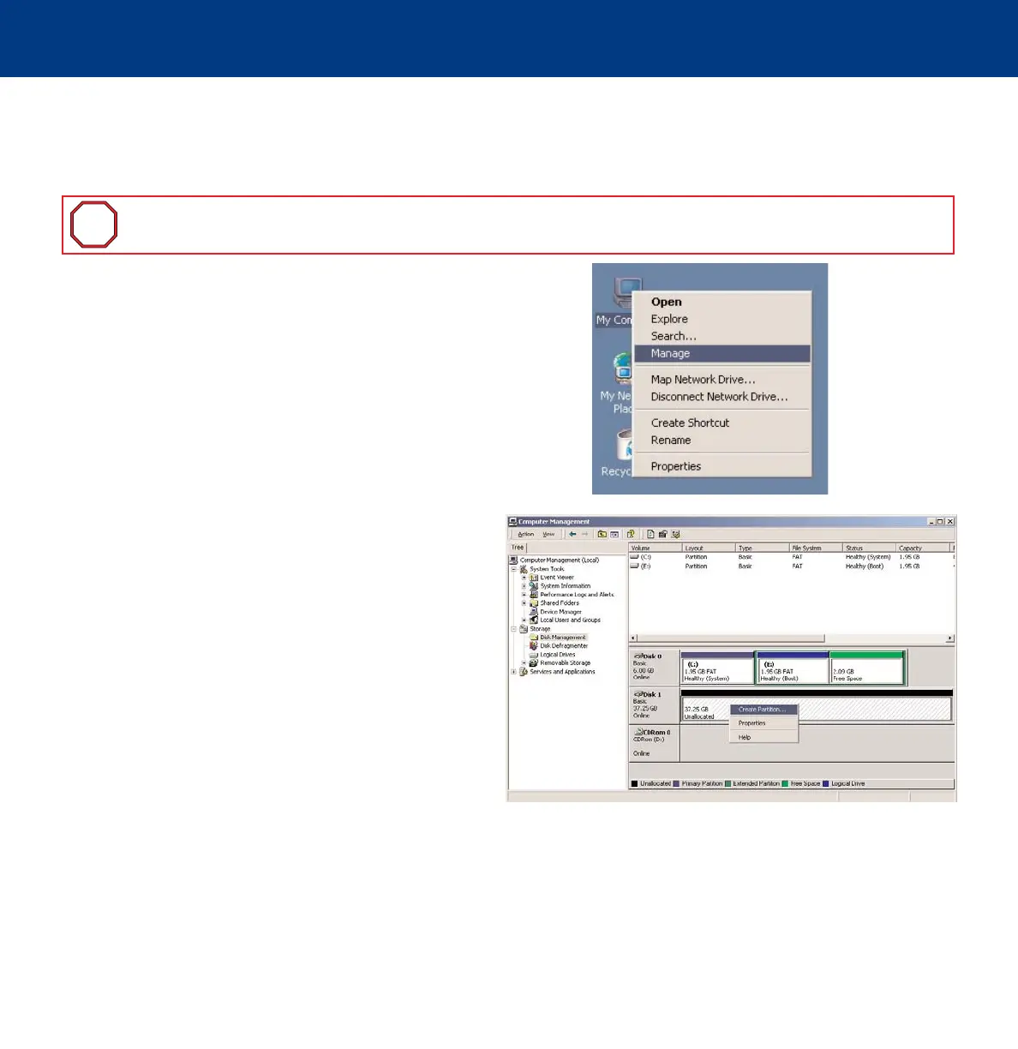Image resolution: width=1018 pixels, height=1049 pixels.
Task: Select the Disk Defragmenter tree icon
Action: [x=534, y=646]
